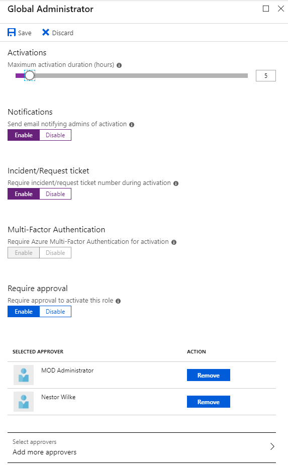Click the activation hours input field
This screenshot has width=288, height=465.
266,75
